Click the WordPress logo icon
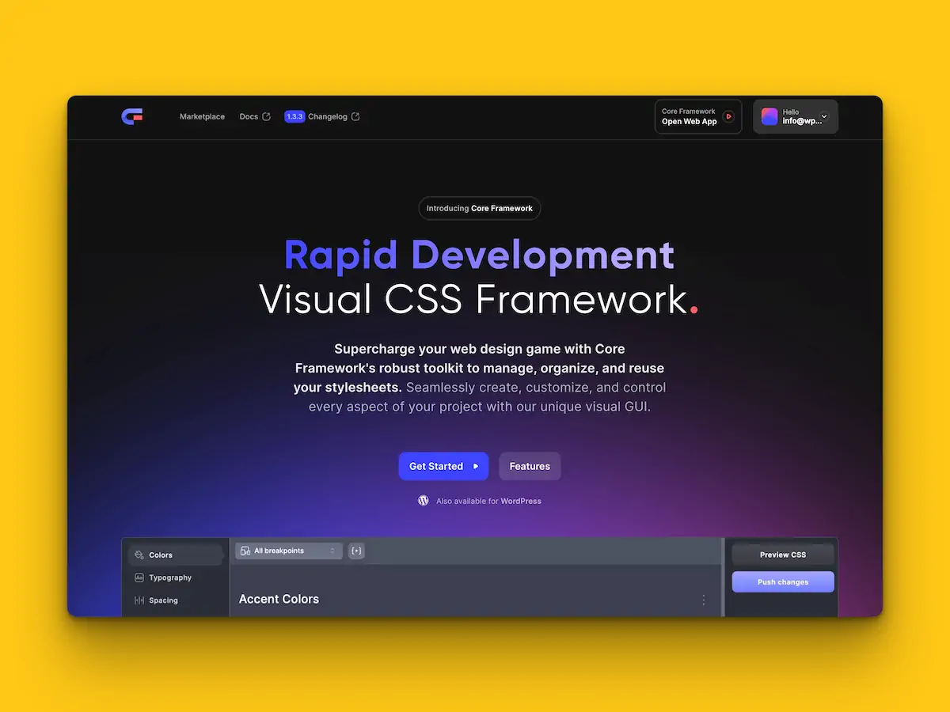This screenshot has width=950, height=712. [x=423, y=500]
